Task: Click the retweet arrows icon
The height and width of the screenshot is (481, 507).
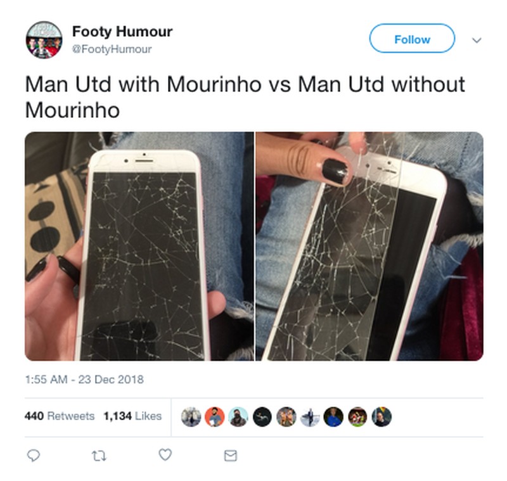Action: [99, 456]
